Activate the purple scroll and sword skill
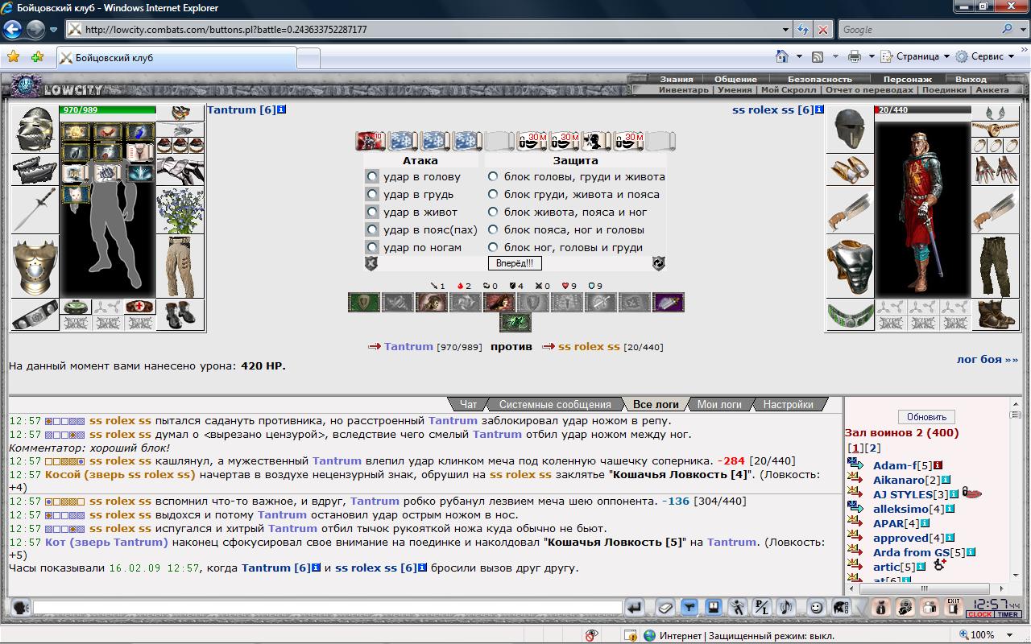 [669, 302]
